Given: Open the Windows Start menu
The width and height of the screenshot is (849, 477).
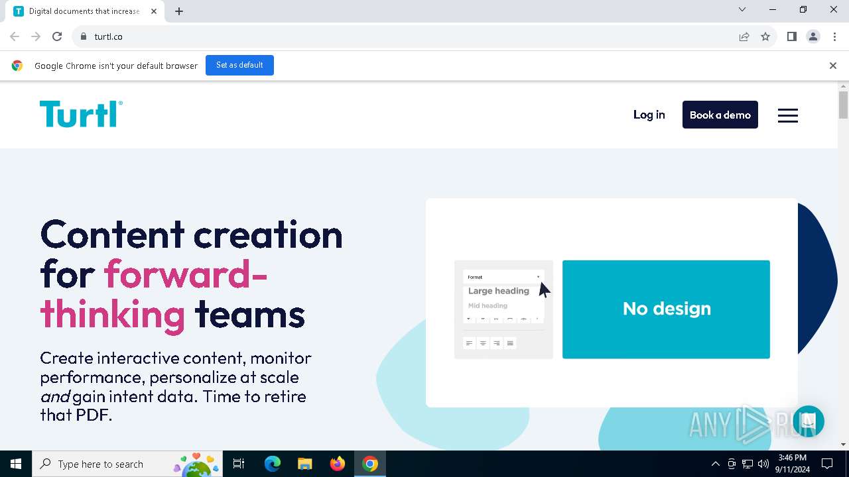Looking at the screenshot, I should (16, 464).
